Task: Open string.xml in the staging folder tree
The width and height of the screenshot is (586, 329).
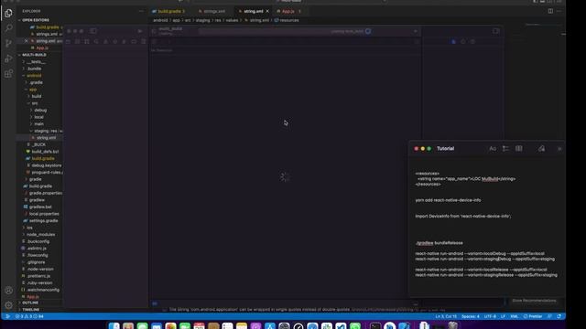Action: [x=46, y=138]
